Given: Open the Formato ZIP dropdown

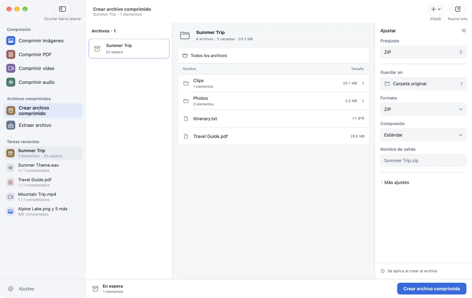Looking at the screenshot, I should [423, 109].
